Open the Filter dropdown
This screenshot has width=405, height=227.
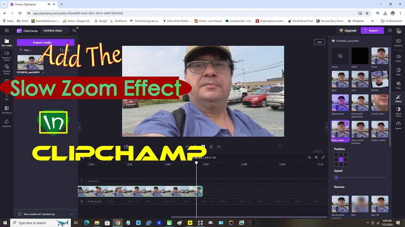26,50
